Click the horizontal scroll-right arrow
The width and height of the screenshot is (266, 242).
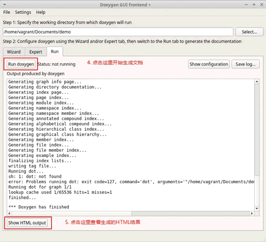tap(252, 214)
